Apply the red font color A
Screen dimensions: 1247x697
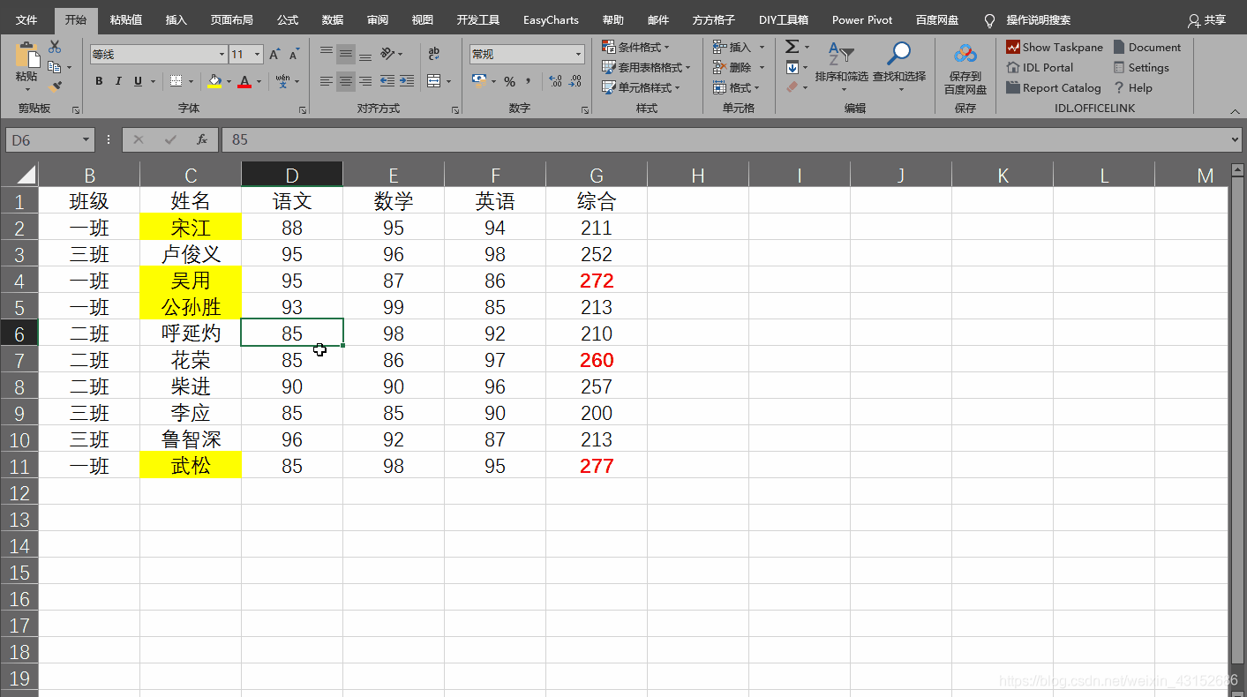click(244, 81)
